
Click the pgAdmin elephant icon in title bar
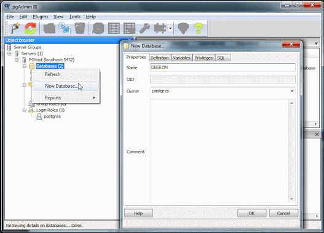point(7,7)
